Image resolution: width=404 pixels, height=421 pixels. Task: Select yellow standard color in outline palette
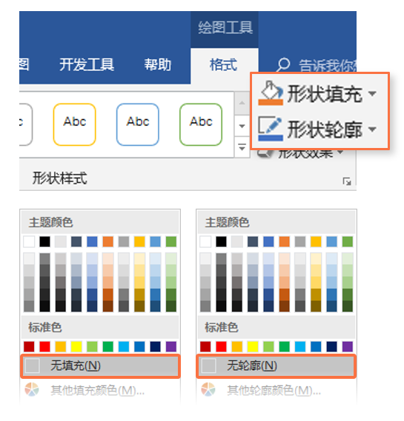253,346
